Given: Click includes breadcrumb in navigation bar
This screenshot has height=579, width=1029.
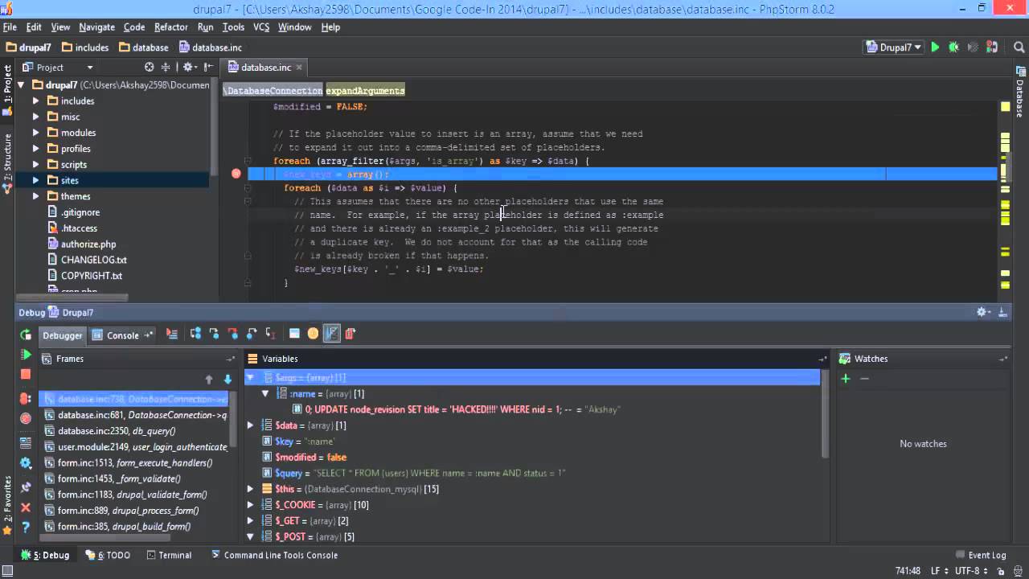Looking at the screenshot, I should tap(85, 47).
